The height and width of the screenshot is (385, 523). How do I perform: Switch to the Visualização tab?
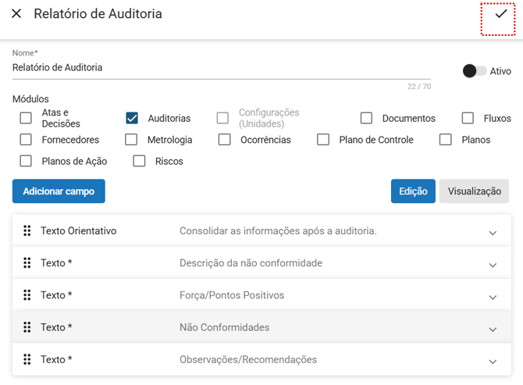point(474,191)
